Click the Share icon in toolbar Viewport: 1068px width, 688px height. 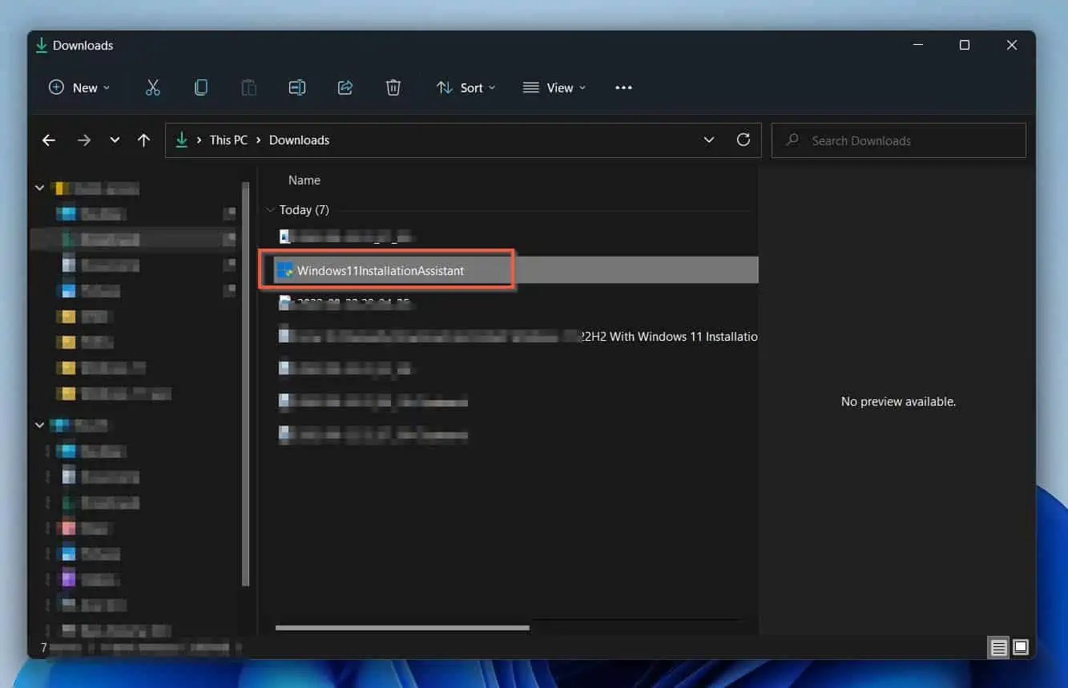[x=345, y=88]
